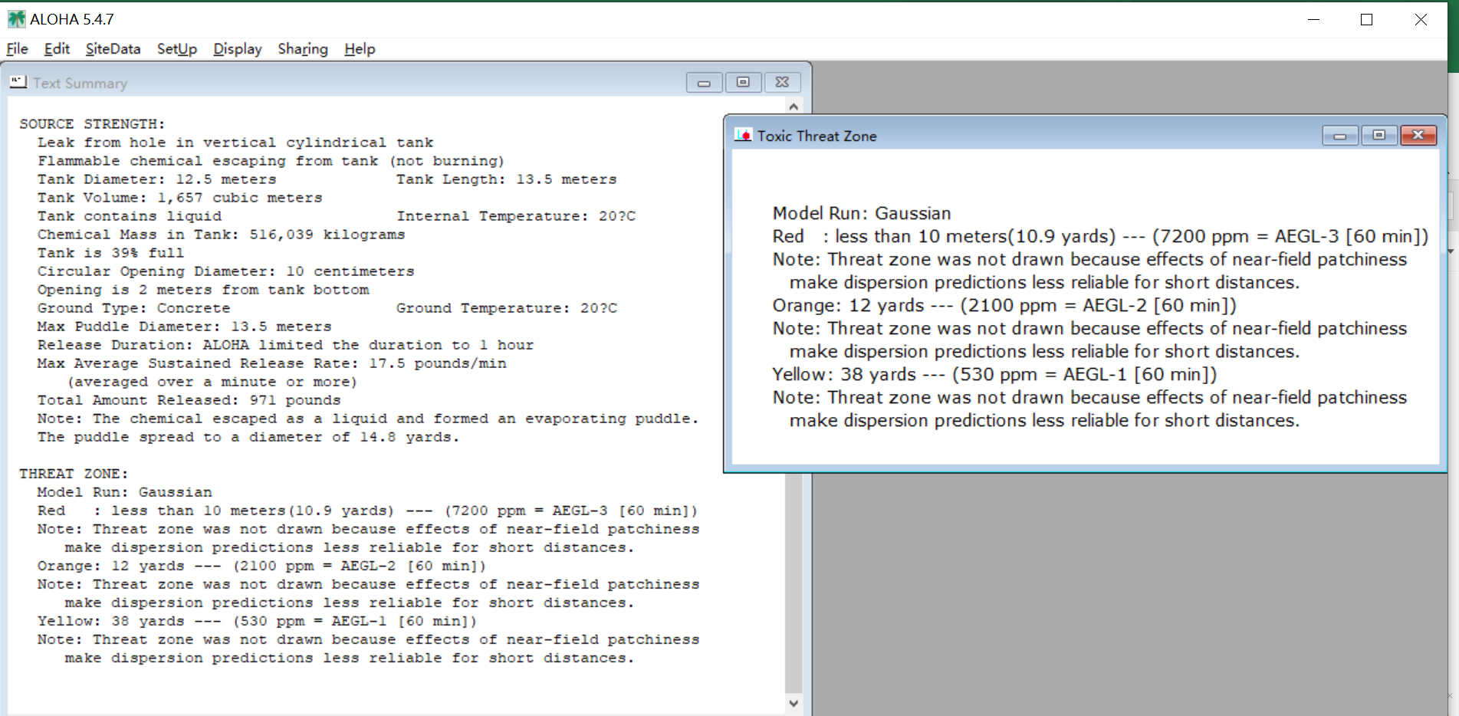Open the SiteData menu
Image resolution: width=1459 pixels, height=716 pixels.
113,49
